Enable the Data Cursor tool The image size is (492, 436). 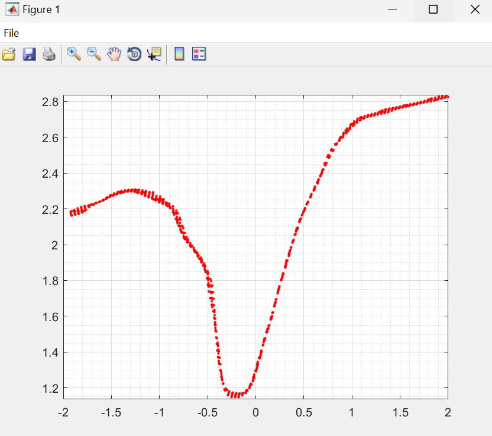[x=154, y=54]
